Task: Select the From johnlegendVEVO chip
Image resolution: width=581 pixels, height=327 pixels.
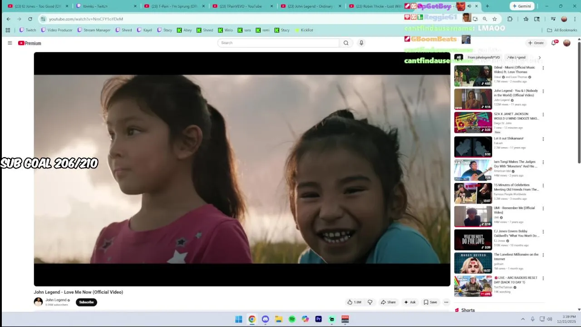Action: pyautogui.click(x=483, y=58)
